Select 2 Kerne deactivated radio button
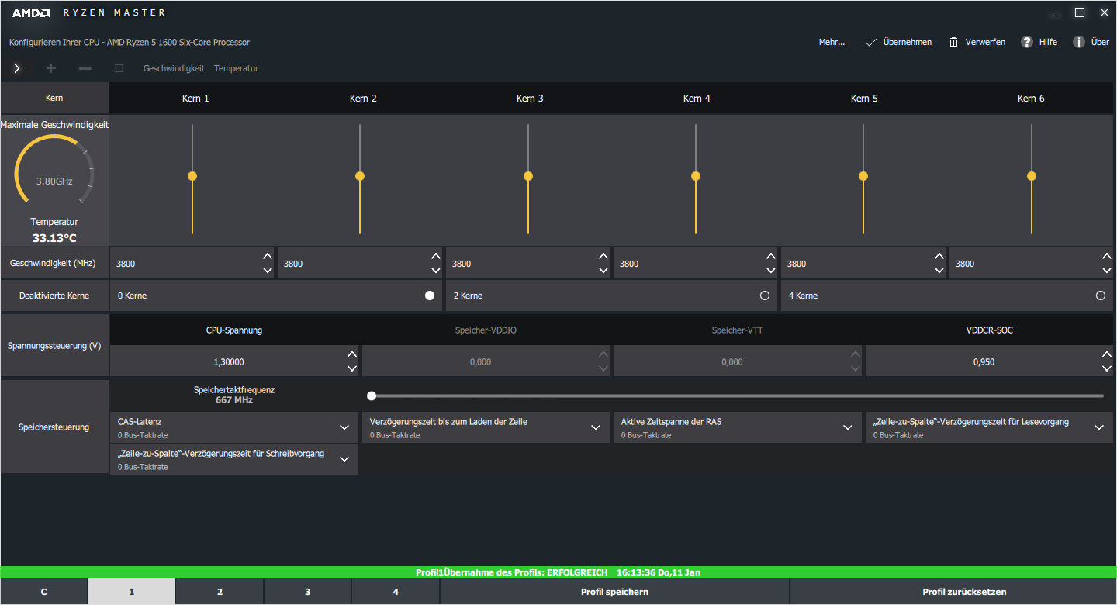This screenshot has width=1117, height=605. (765, 296)
